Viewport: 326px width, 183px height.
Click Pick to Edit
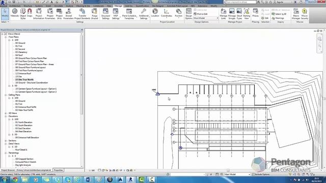[200, 14]
